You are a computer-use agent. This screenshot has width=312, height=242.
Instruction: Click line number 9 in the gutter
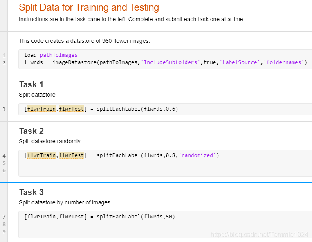point(4,231)
